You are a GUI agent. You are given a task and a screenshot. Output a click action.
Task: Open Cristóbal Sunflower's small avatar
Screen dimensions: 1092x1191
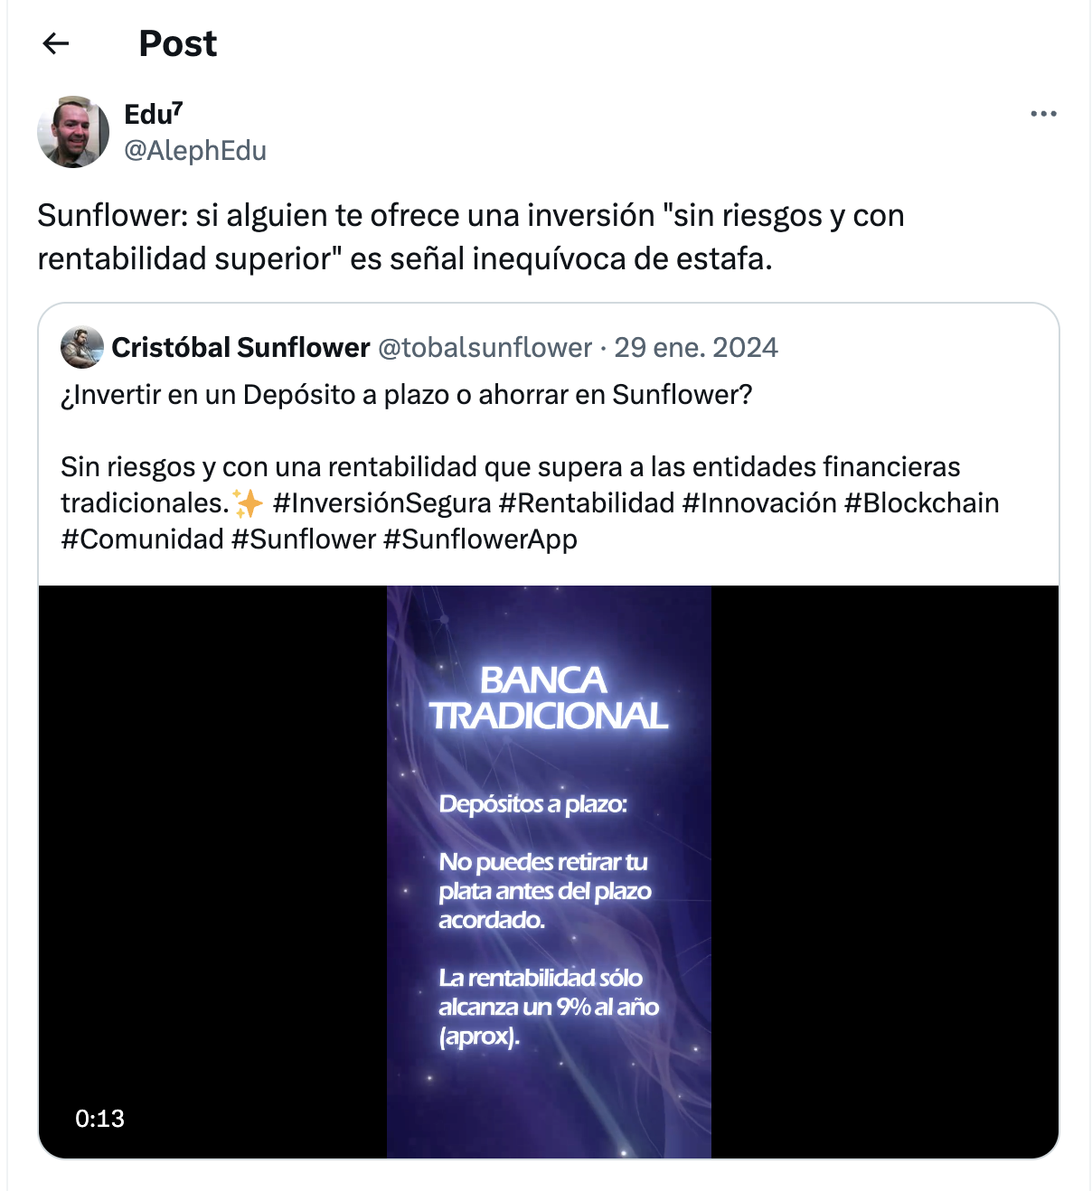coord(82,347)
